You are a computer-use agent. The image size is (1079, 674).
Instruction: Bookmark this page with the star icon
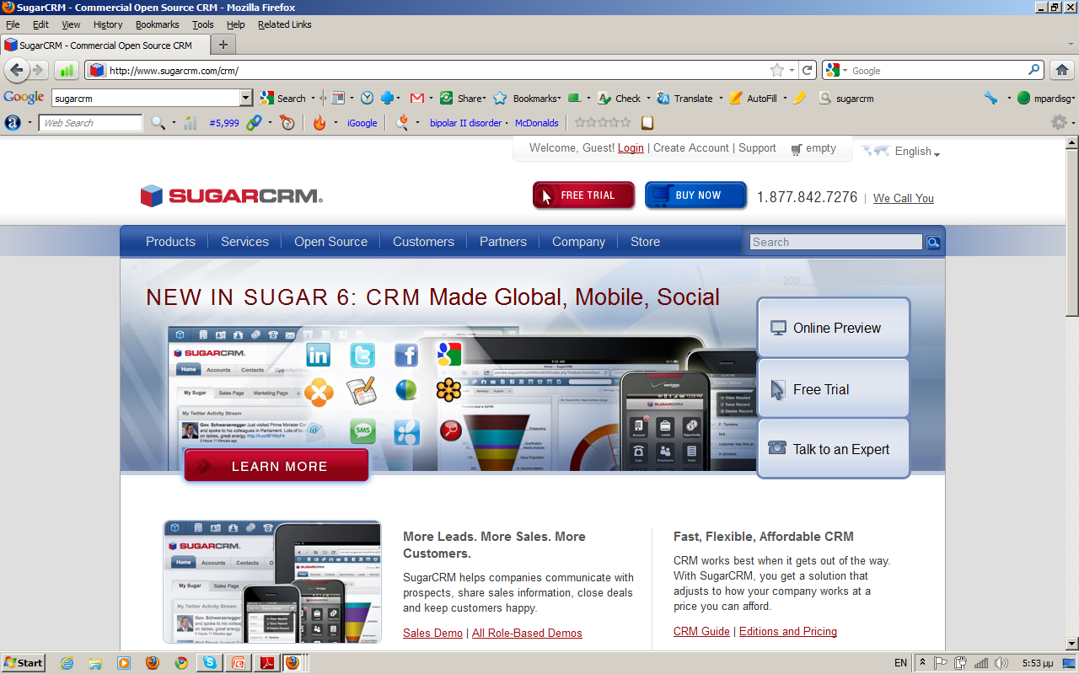pyautogui.click(x=777, y=71)
